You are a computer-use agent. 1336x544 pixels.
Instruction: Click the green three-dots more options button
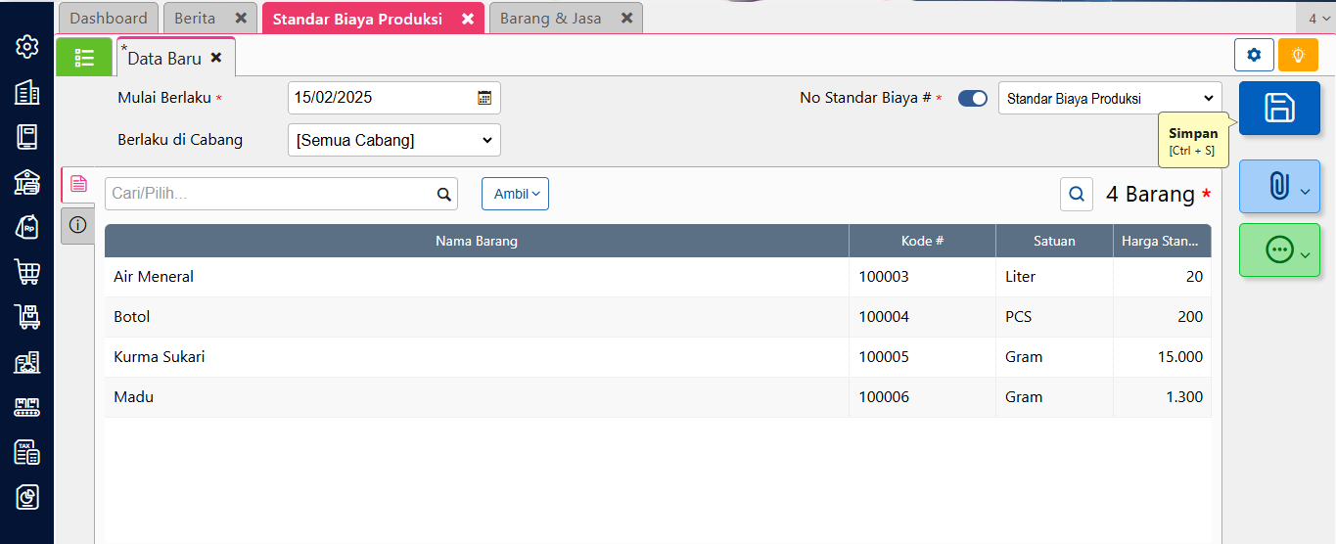pyautogui.click(x=1279, y=250)
